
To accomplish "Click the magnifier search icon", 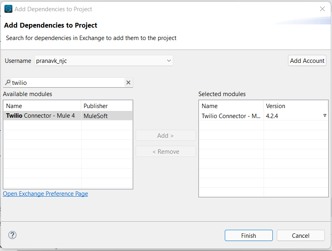I will coord(8,82).
